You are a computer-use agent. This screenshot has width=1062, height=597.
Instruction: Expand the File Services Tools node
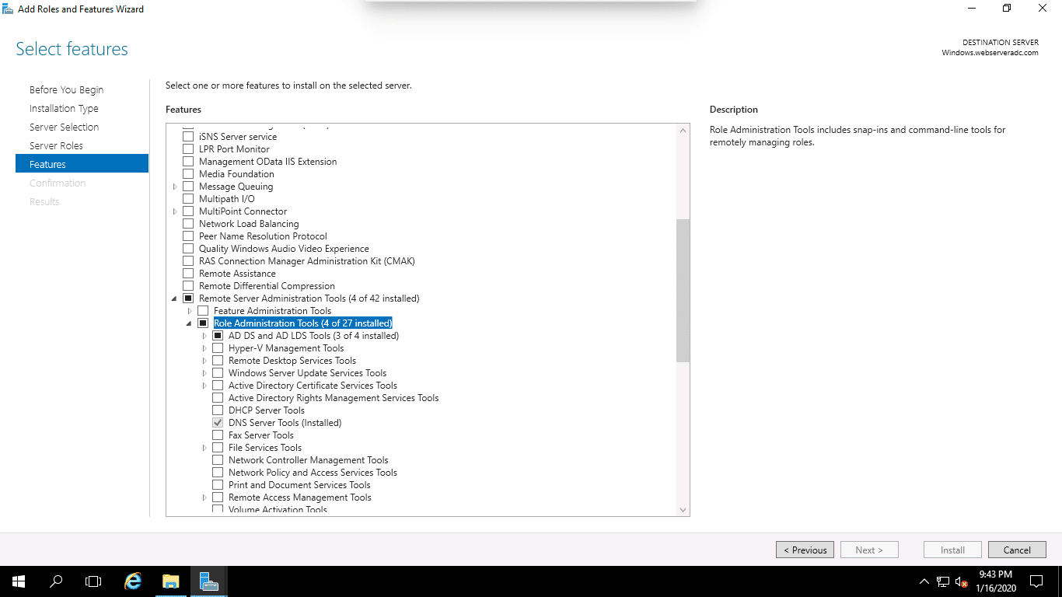[x=204, y=448]
